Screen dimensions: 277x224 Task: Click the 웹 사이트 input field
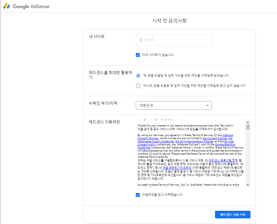click(x=174, y=40)
